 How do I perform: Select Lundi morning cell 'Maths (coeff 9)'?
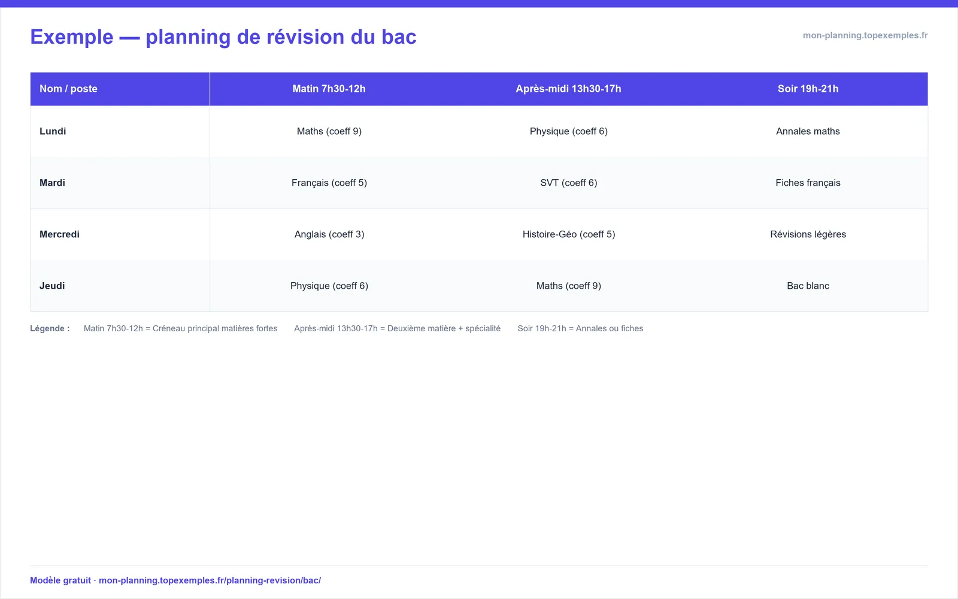click(329, 131)
